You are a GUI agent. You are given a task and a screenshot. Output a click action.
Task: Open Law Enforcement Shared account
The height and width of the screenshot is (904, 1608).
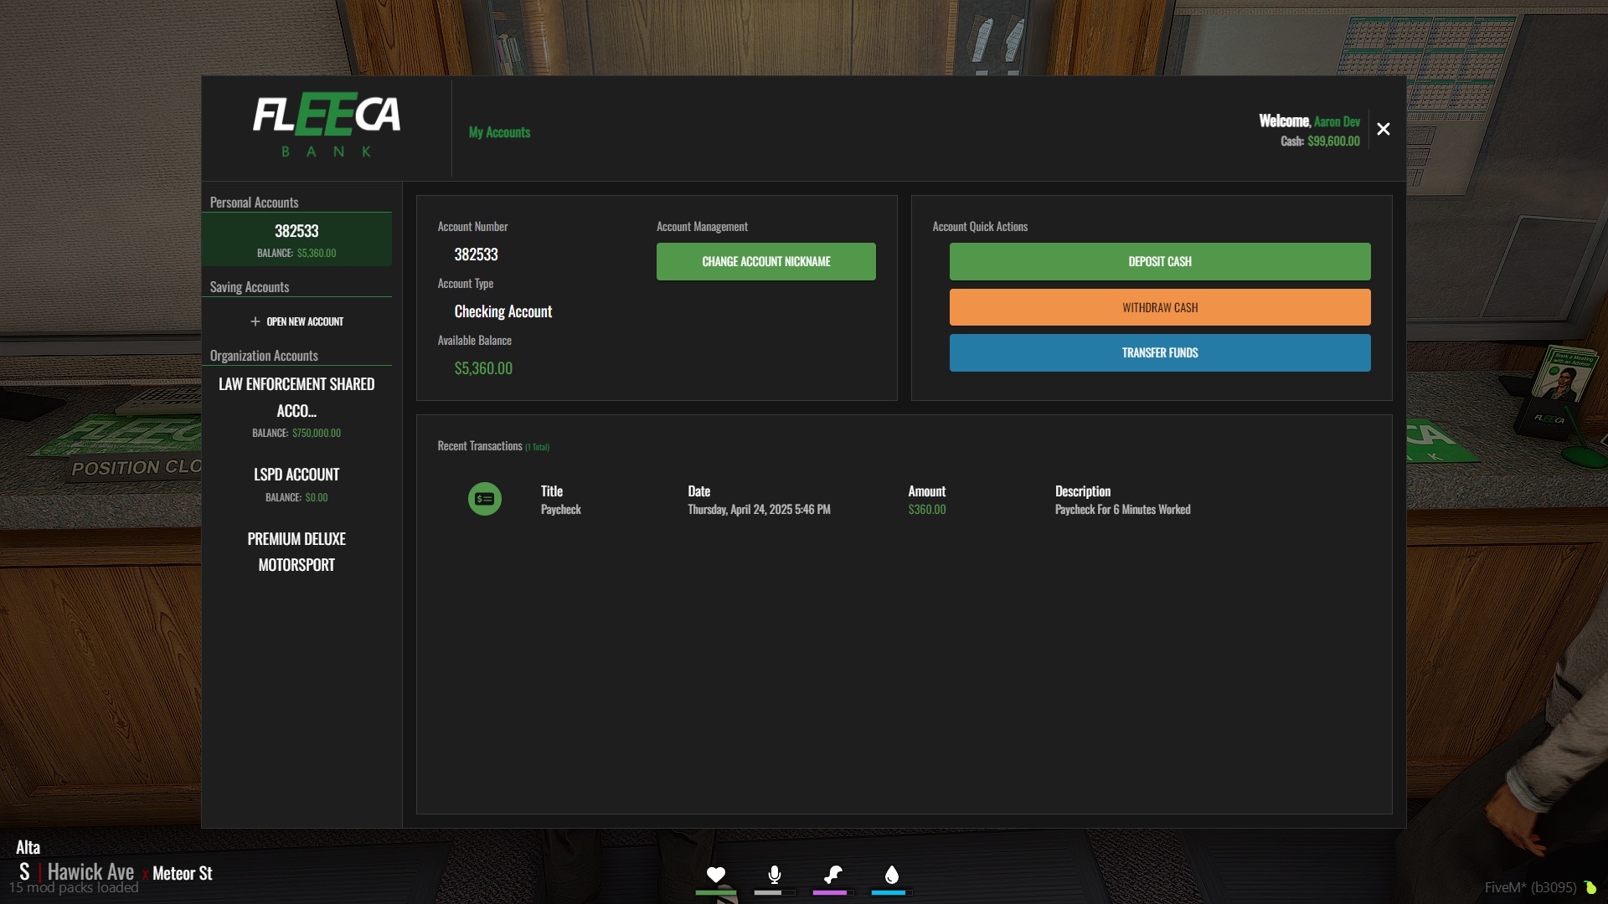pyautogui.click(x=296, y=408)
